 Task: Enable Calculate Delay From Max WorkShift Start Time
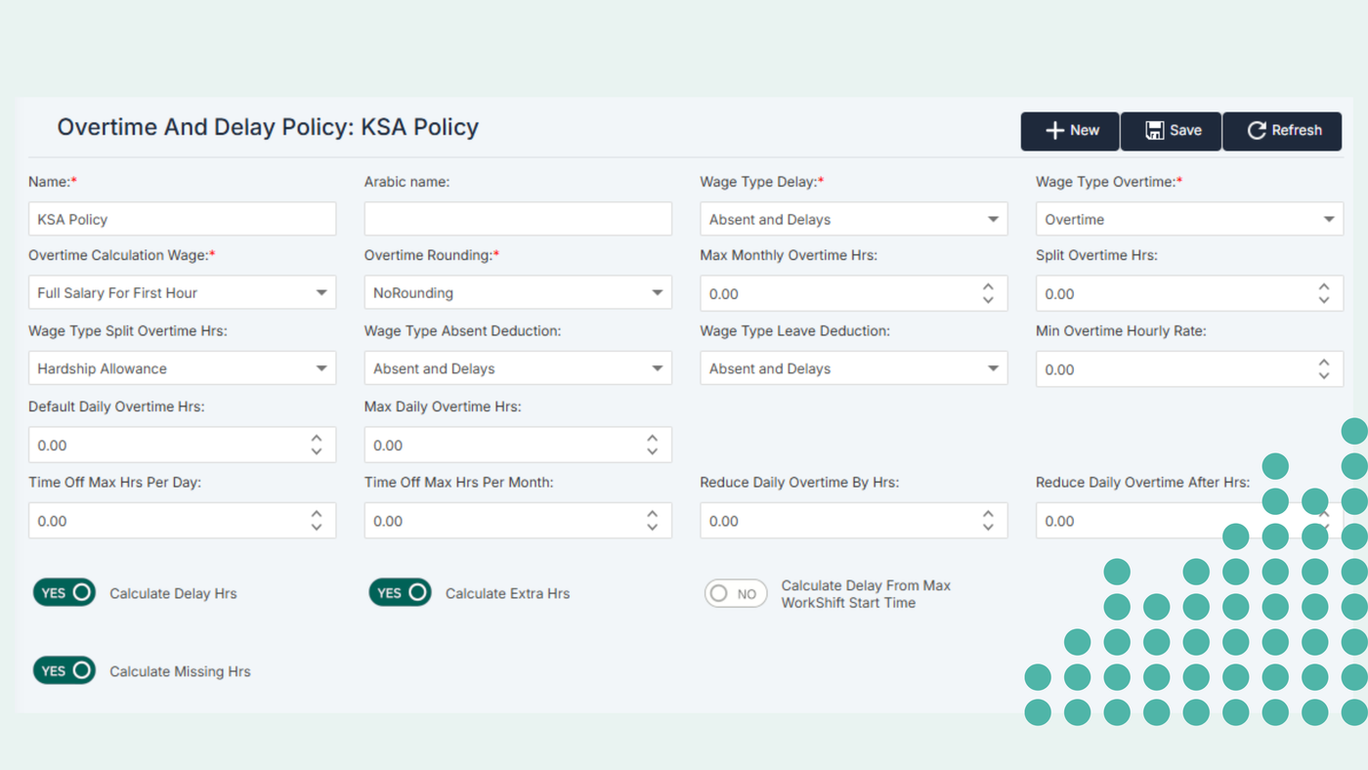[735, 594]
